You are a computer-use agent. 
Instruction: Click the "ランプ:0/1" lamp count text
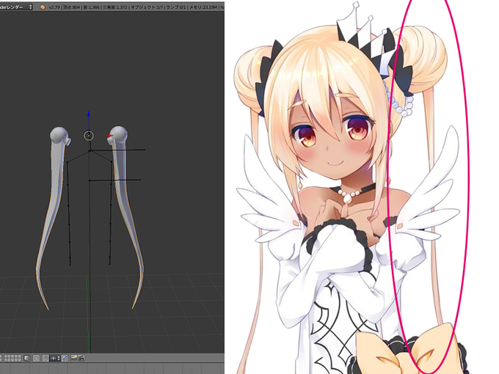[x=176, y=7]
